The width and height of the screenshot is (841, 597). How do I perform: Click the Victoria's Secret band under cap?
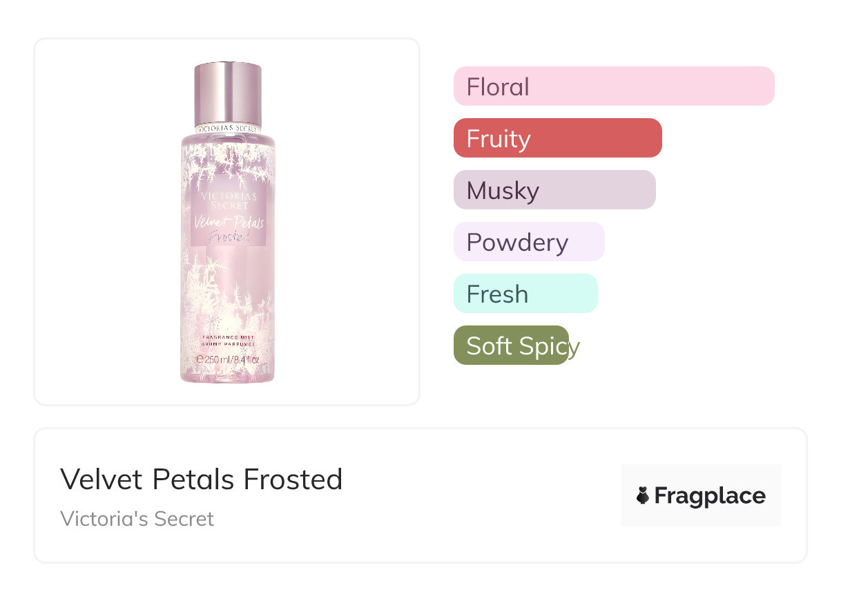[228, 129]
